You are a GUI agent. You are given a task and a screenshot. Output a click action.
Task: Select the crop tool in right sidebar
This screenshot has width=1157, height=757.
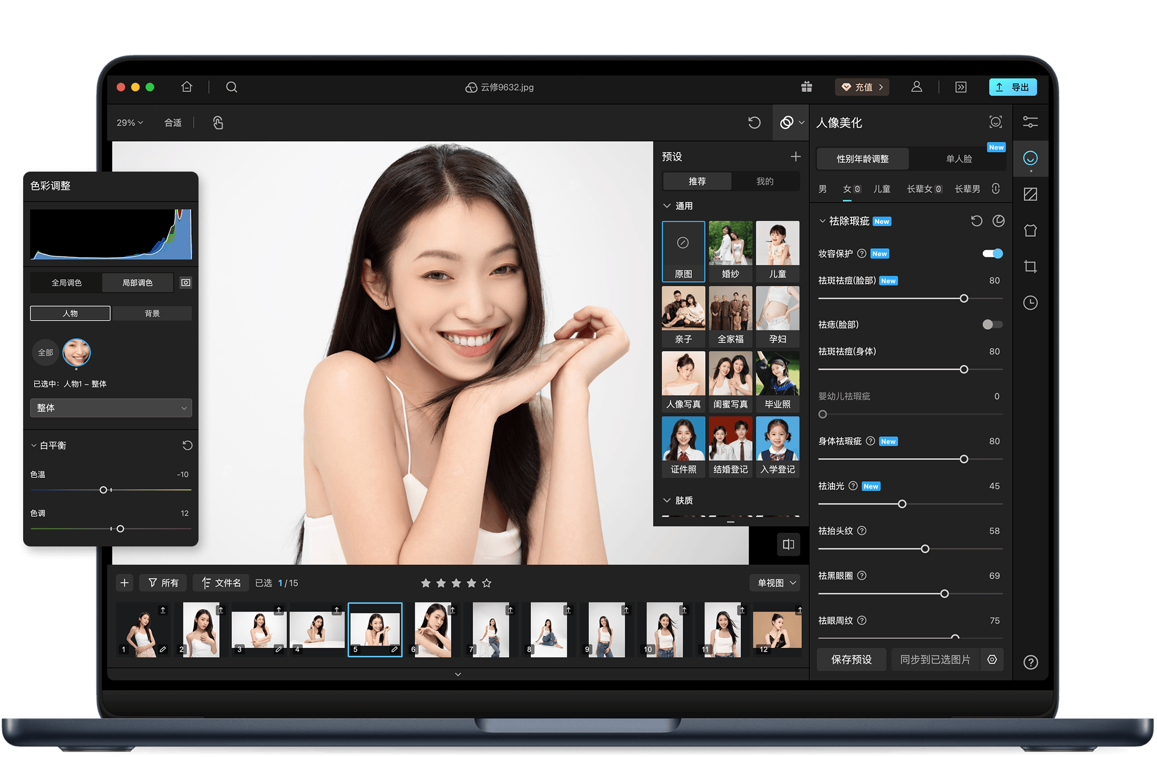[1030, 267]
